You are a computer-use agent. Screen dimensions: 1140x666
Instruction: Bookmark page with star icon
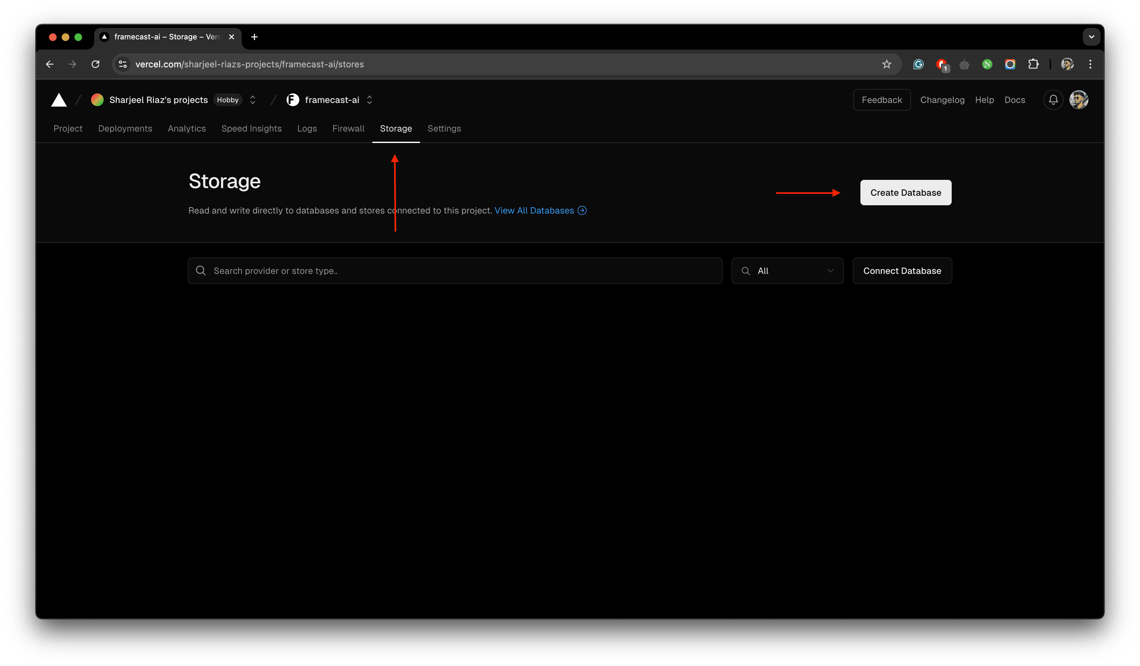[886, 64]
